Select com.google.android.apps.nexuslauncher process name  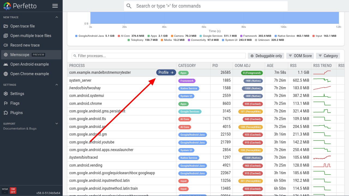(x=101, y=150)
